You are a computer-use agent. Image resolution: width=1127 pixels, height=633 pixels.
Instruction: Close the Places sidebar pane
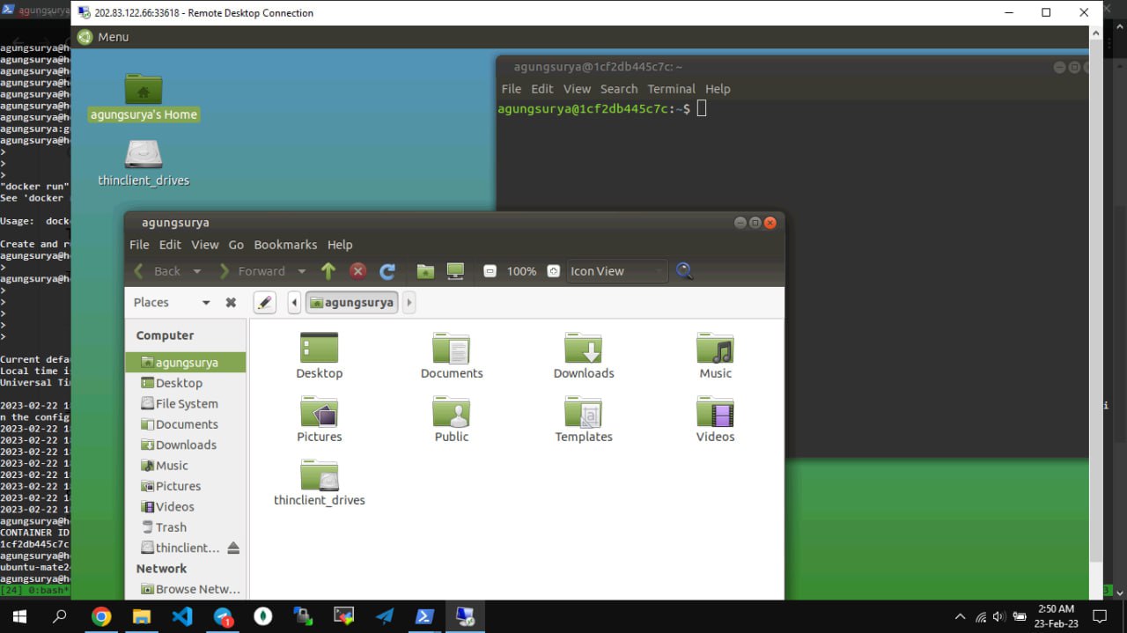tap(231, 303)
